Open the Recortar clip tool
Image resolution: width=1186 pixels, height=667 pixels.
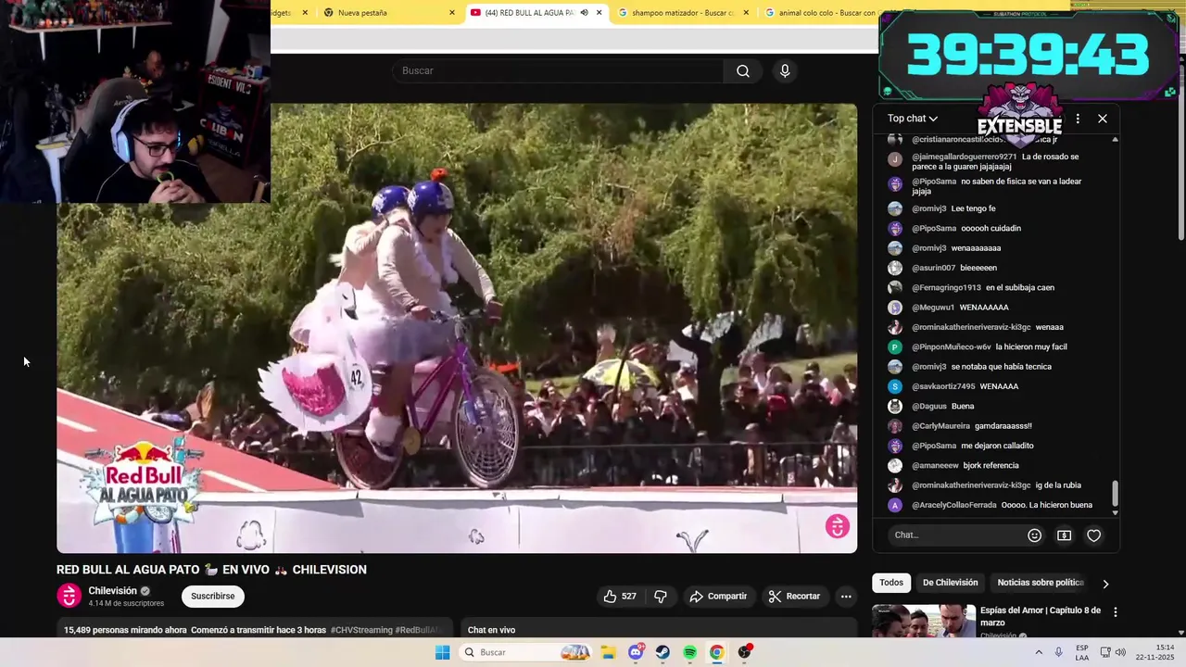(794, 597)
